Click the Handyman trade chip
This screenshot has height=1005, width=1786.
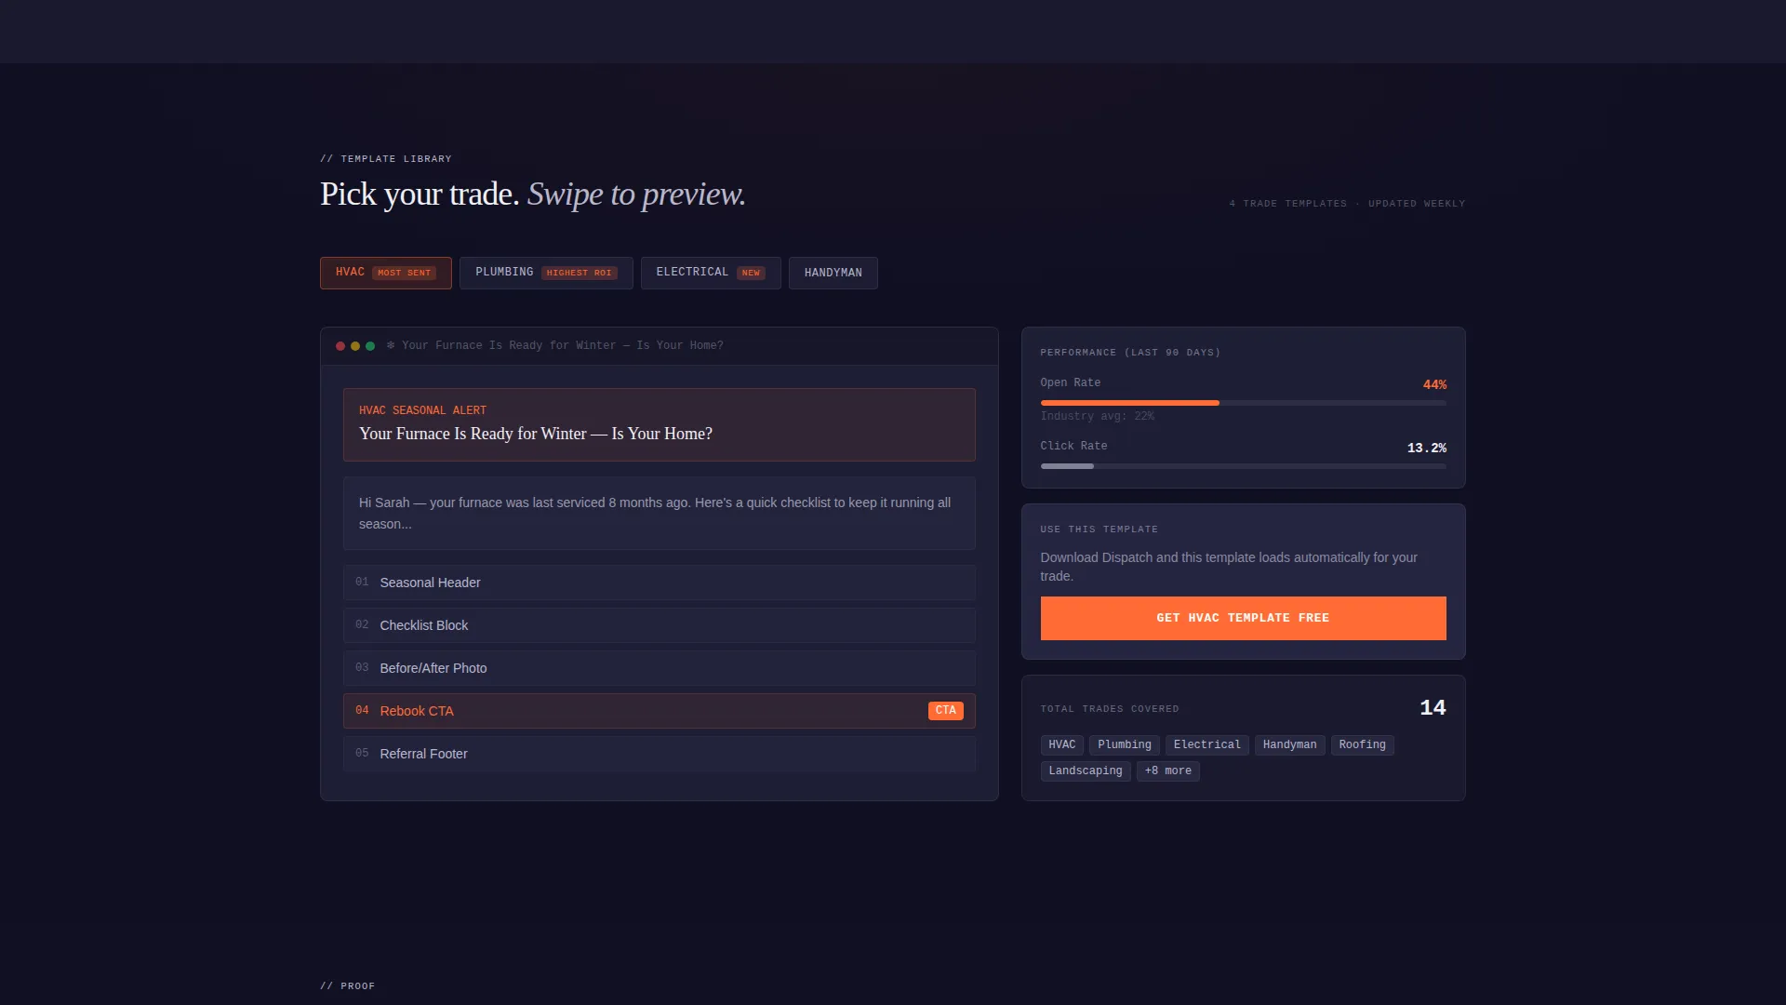click(1289, 744)
